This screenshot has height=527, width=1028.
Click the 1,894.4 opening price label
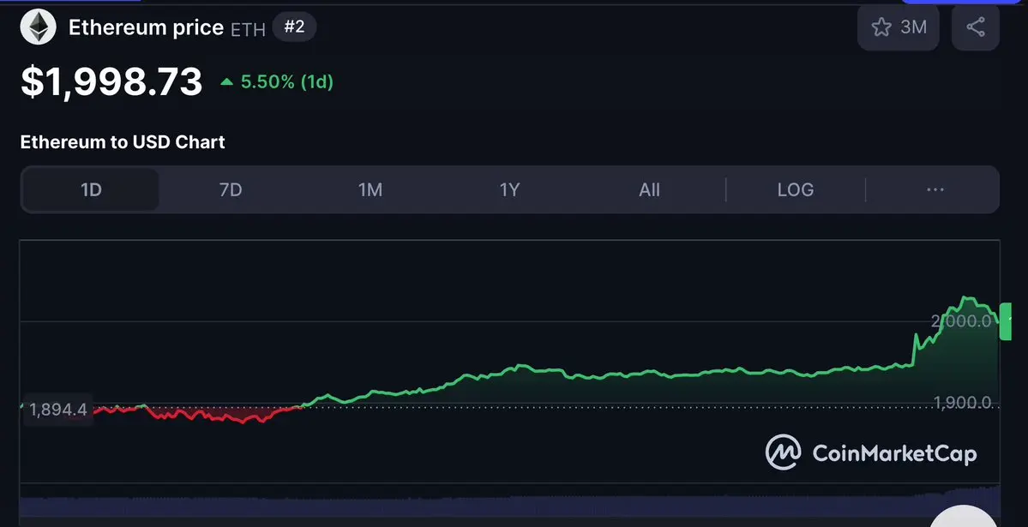(x=57, y=410)
